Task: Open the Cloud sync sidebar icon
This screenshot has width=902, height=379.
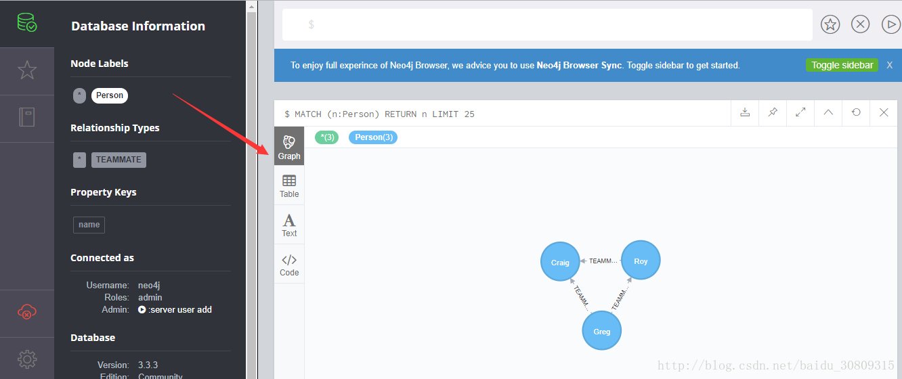Action: 27,312
